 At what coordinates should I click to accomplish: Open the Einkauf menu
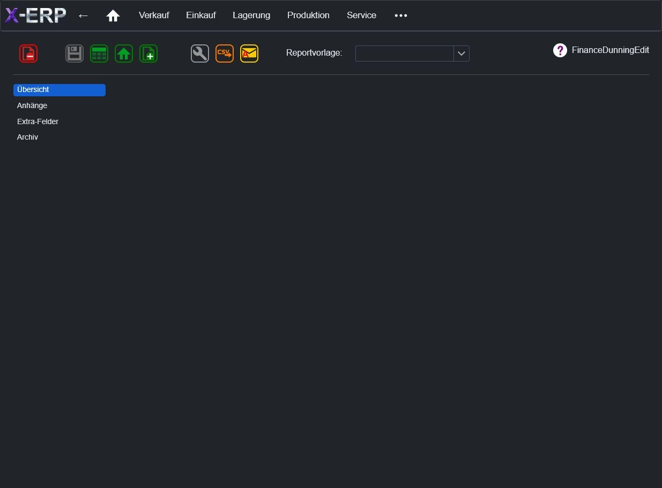coord(201,16)
